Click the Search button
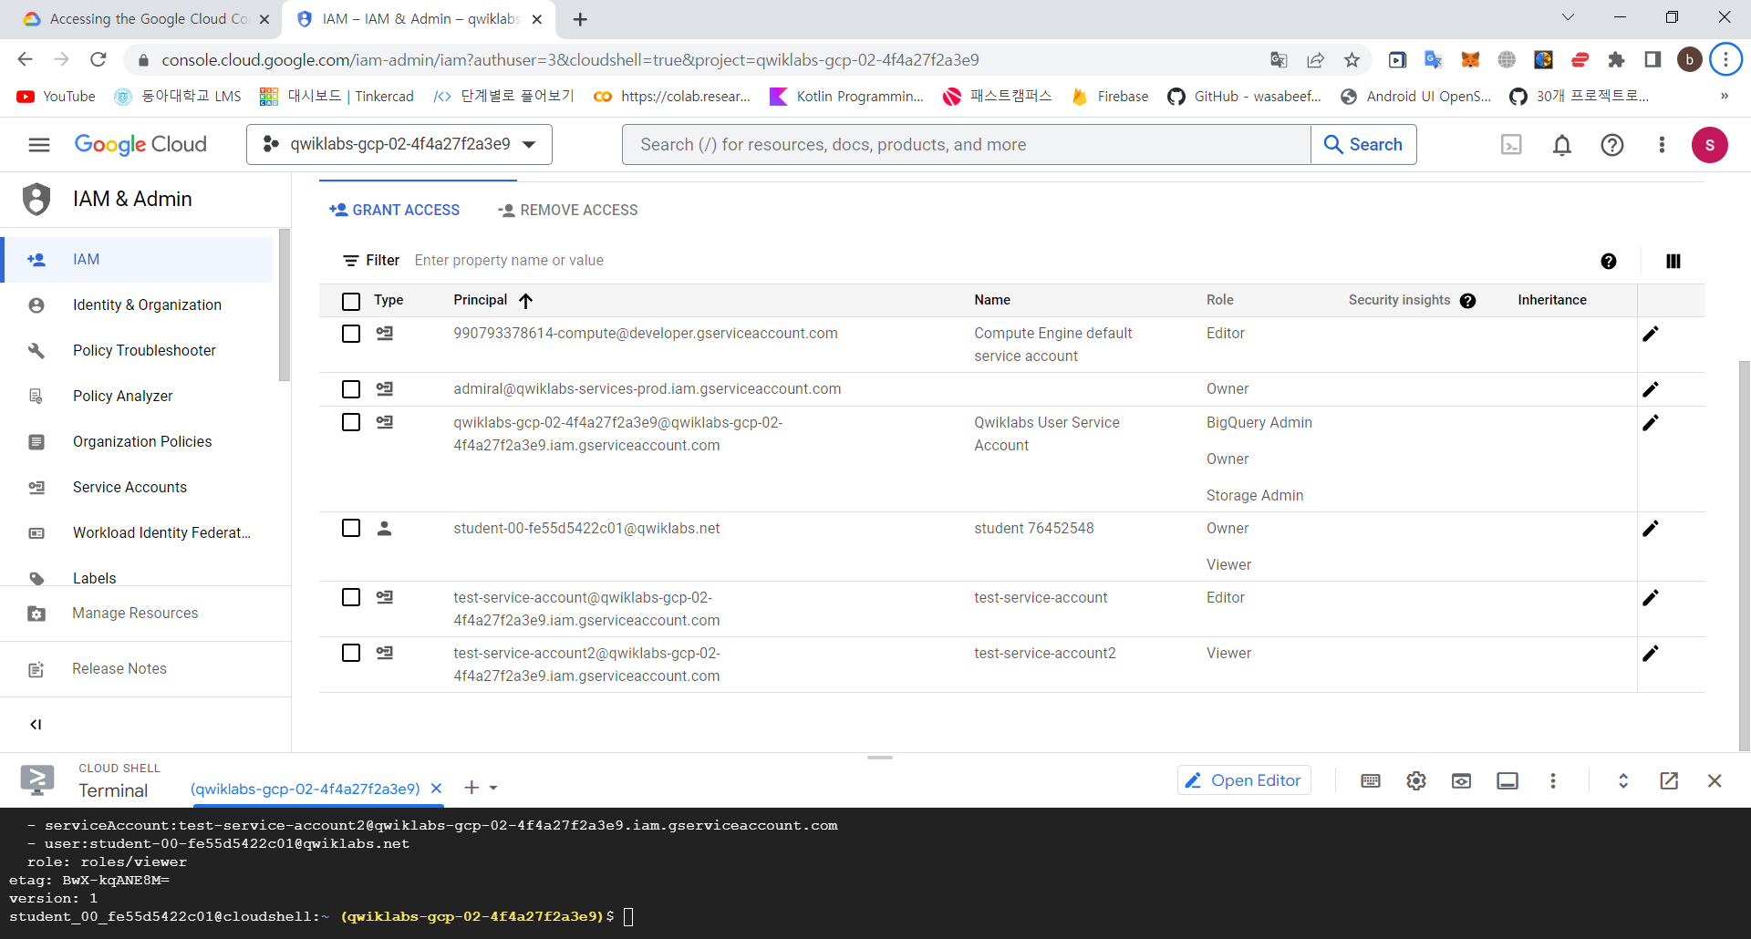This screenshot has width=1751, height=939. [1363, 144]
